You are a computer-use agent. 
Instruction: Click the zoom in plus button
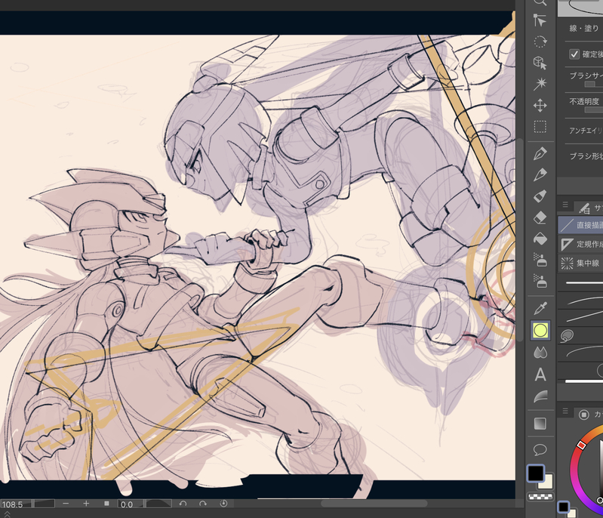[86, 504]
